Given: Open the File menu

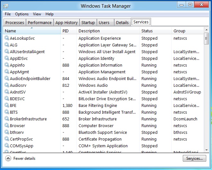Looking at the screenshot, I should click(8, 14).
